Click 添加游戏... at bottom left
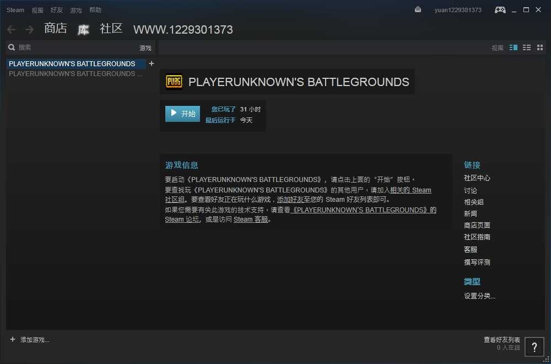 tap(35, 340)
